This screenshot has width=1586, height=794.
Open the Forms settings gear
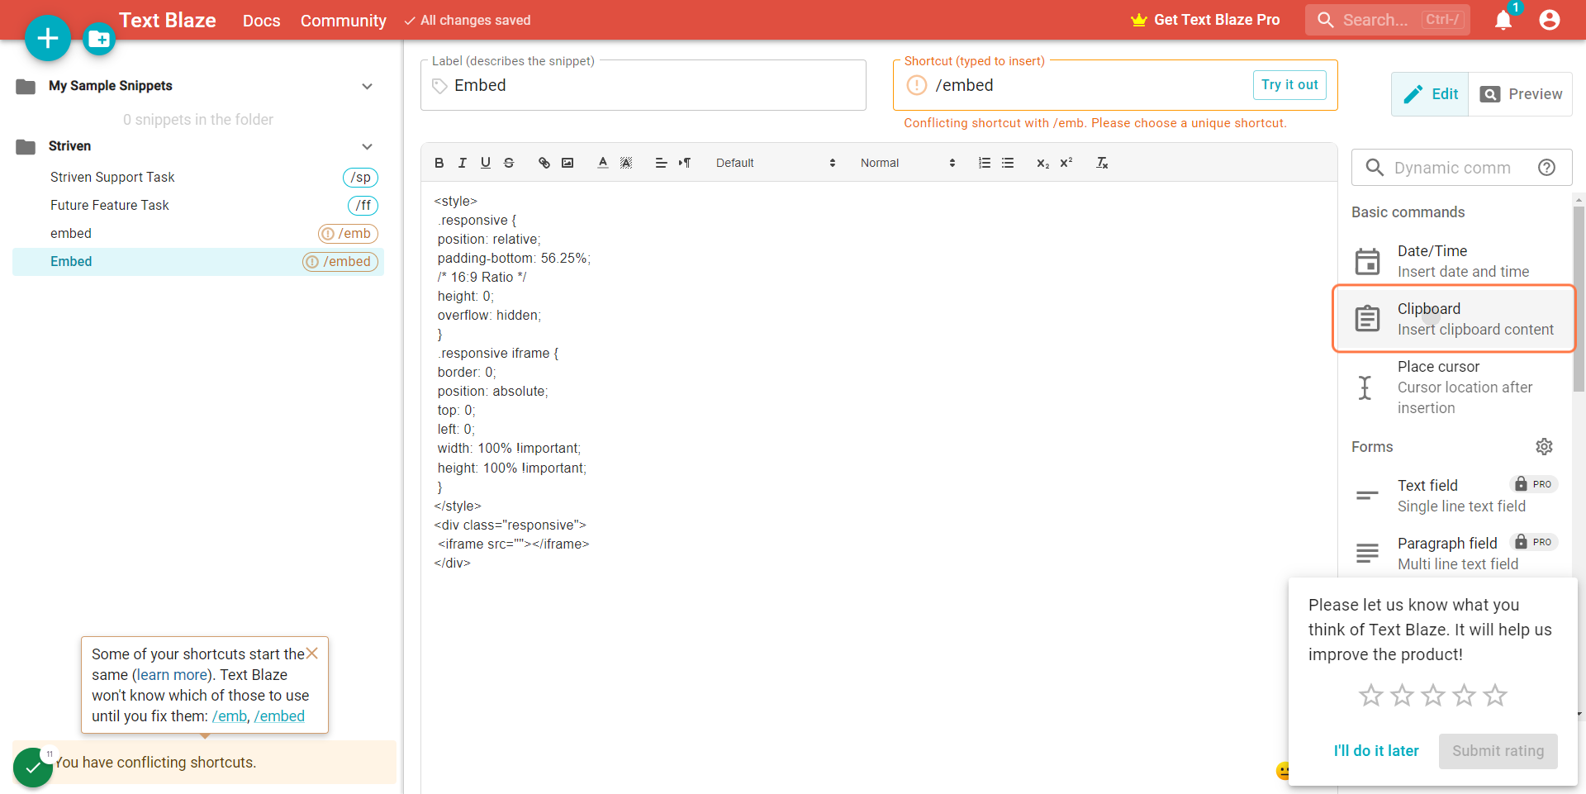(1544, 447)
